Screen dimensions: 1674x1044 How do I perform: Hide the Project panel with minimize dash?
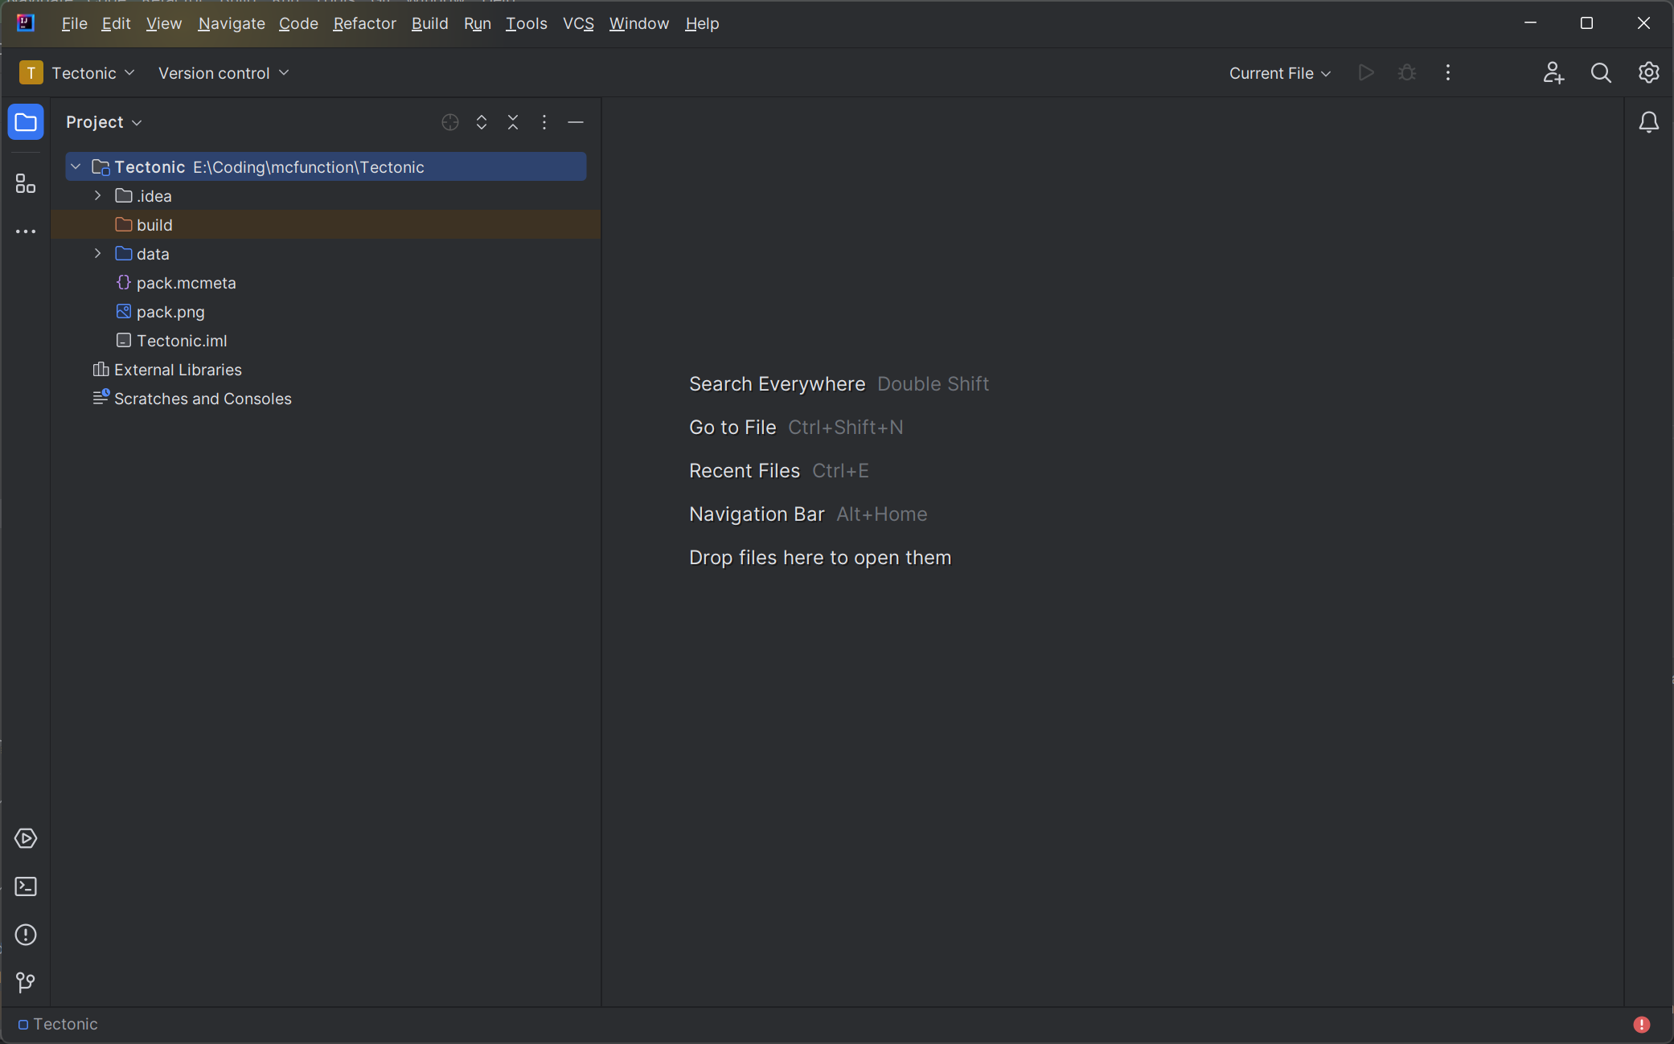click(x=576, y=122)
